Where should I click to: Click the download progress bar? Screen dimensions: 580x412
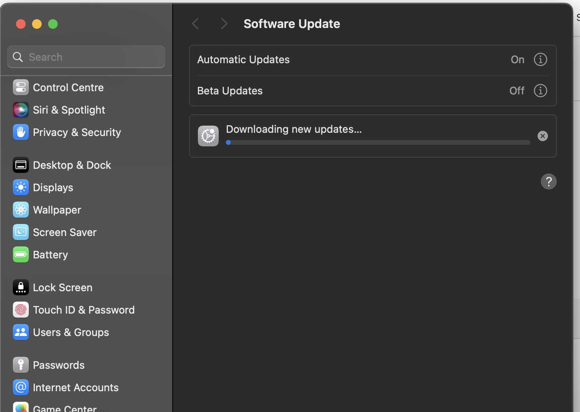pyautogui.click(x=378, y=142)
